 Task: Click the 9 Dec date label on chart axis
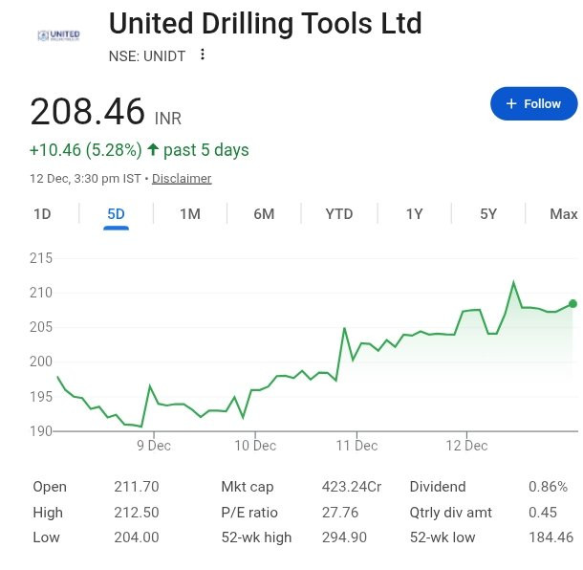tap(154, 446)
